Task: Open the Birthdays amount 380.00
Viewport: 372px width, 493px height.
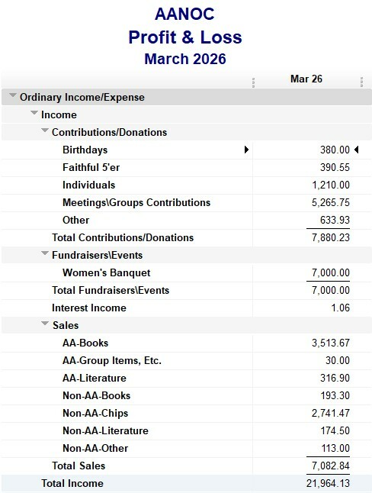Action: (x=335, y=150)
